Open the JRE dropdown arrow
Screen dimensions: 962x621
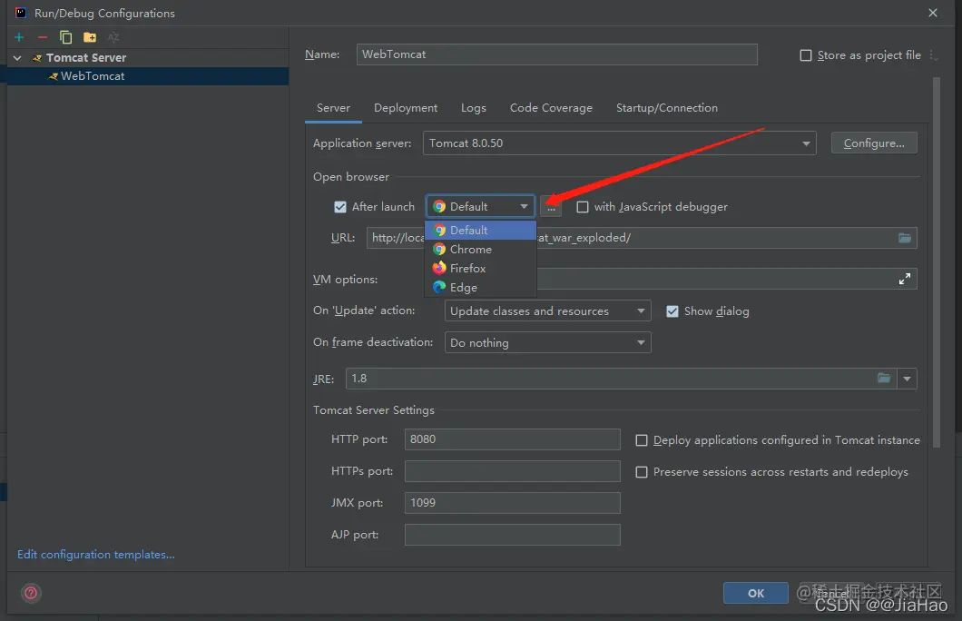(907, 379)
